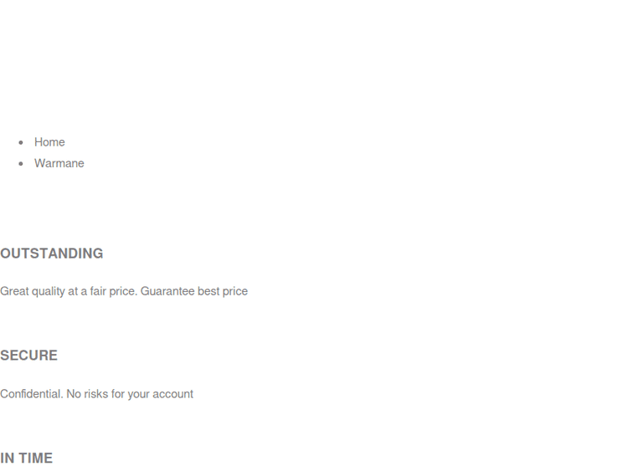Click the word TIME in the bottom heading
Viewport: 628px width, 471px height.
[x=36, y=458]
